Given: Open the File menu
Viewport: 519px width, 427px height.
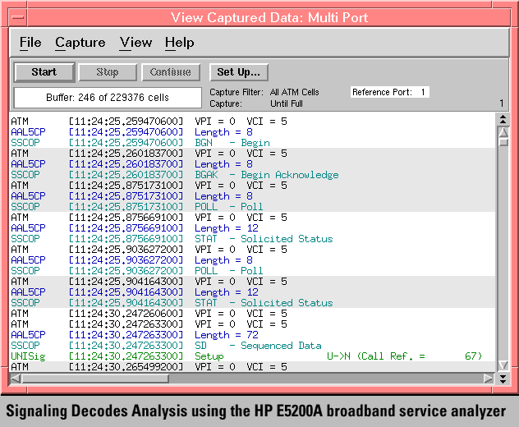Looking at the screenshot, I should [x=30, y=43].
